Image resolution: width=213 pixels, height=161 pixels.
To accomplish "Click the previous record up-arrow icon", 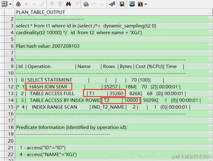I will 102,4.
